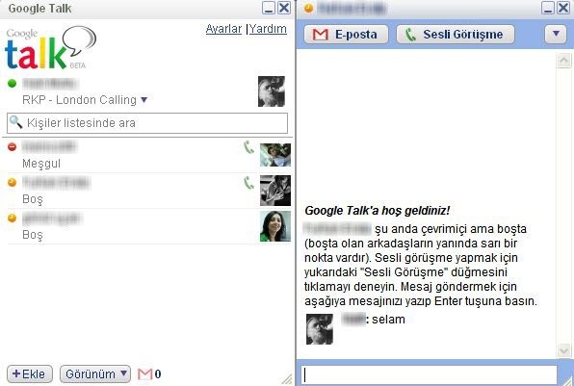
Task: Open avatar of the Meşgul contact
Action: [x=275, y=155]
